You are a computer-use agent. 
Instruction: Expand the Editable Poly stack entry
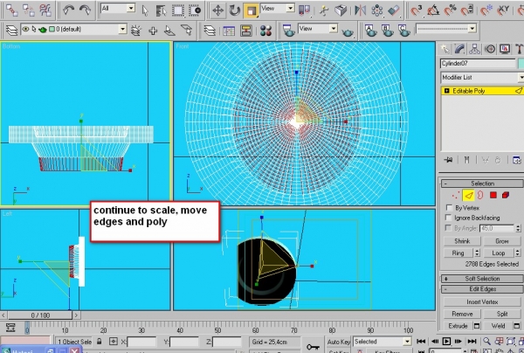(x=446, y=91)
